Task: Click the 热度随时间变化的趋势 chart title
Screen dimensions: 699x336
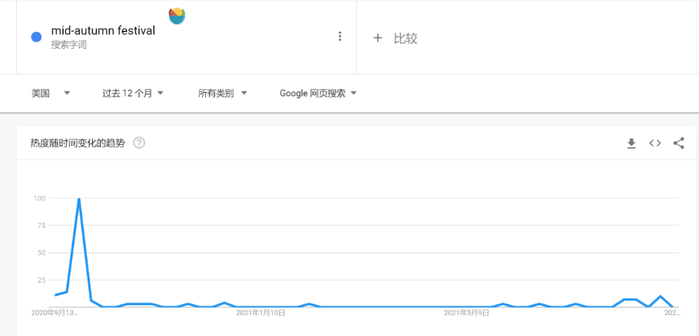Action: tap(77, 143)
